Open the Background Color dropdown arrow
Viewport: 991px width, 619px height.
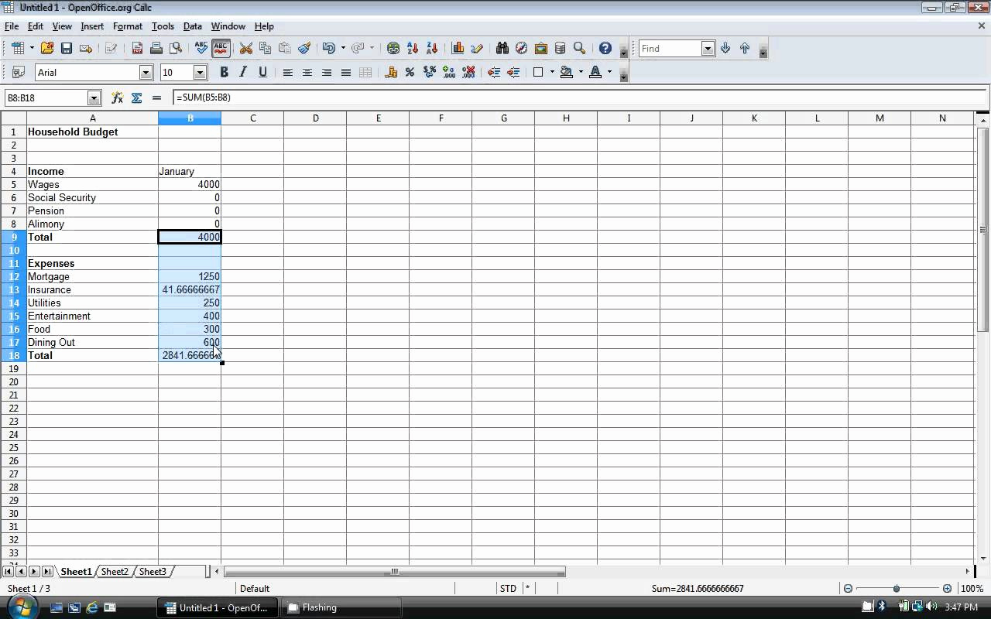click(x=581, y=72)
